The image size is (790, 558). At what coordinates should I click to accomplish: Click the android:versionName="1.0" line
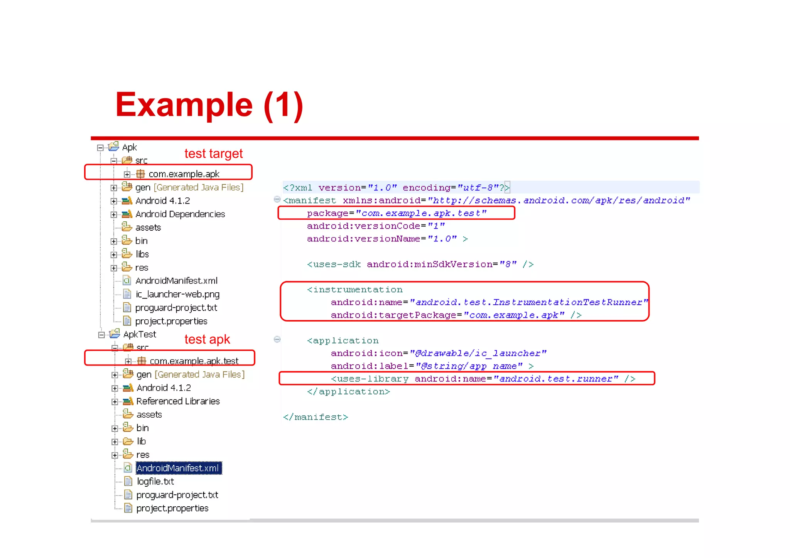click(x=388, y=239)
